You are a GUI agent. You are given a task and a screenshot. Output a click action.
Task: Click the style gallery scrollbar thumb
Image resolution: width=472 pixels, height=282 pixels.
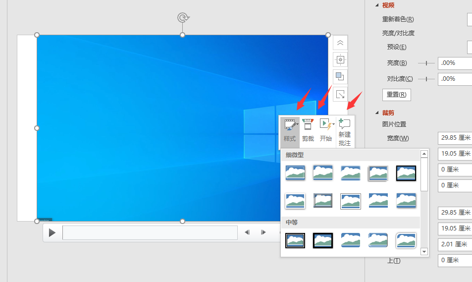[x=424, y=174]
